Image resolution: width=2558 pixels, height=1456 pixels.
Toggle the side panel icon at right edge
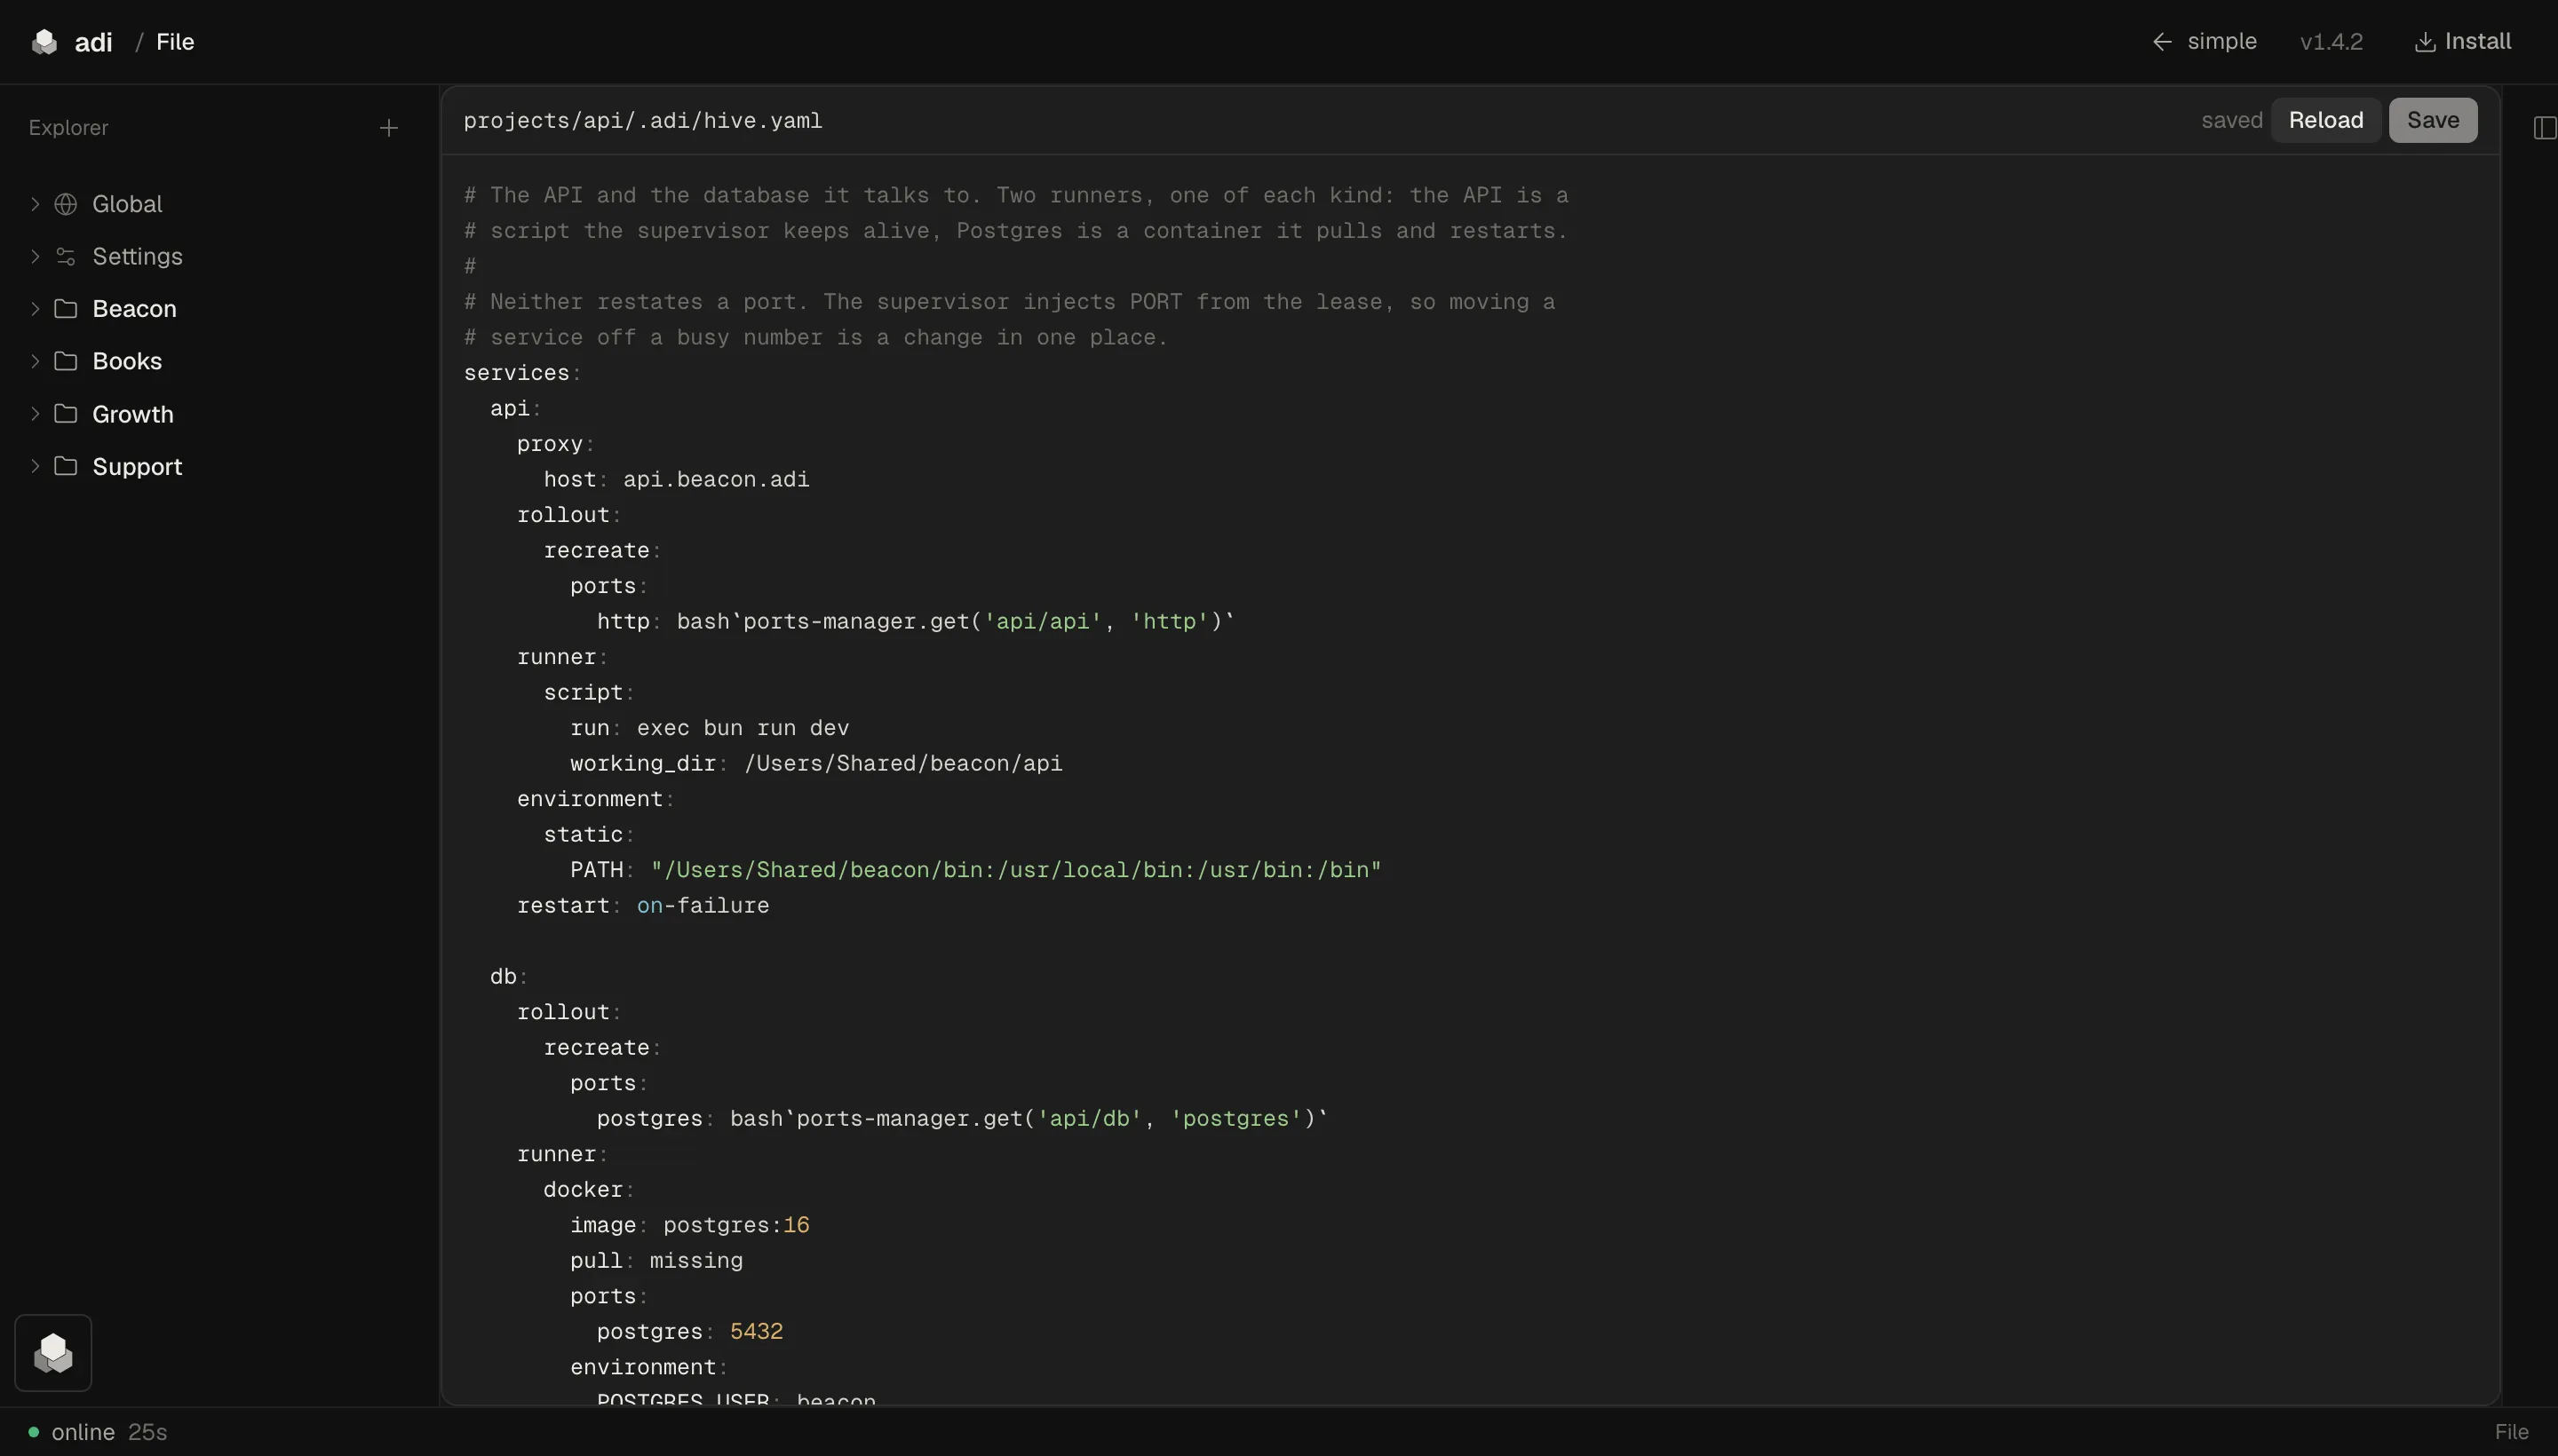(x=2544, y=128)
